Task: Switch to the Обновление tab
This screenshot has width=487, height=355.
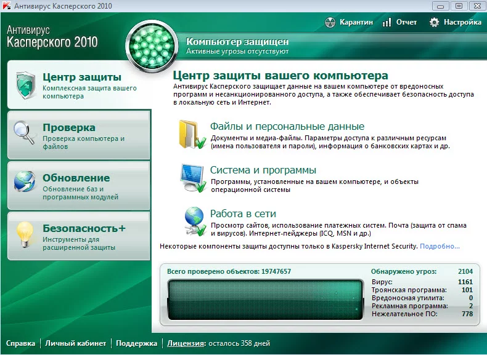Action: pos(79,185)
